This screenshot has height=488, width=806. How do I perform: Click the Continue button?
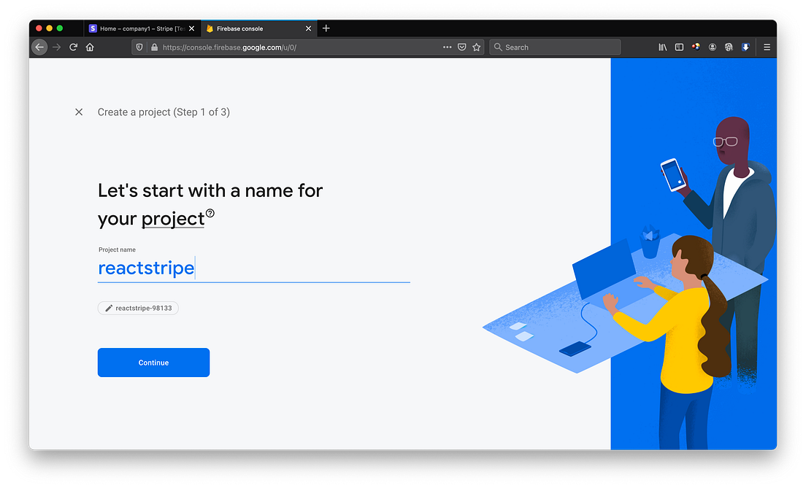(x=153, y=363)
